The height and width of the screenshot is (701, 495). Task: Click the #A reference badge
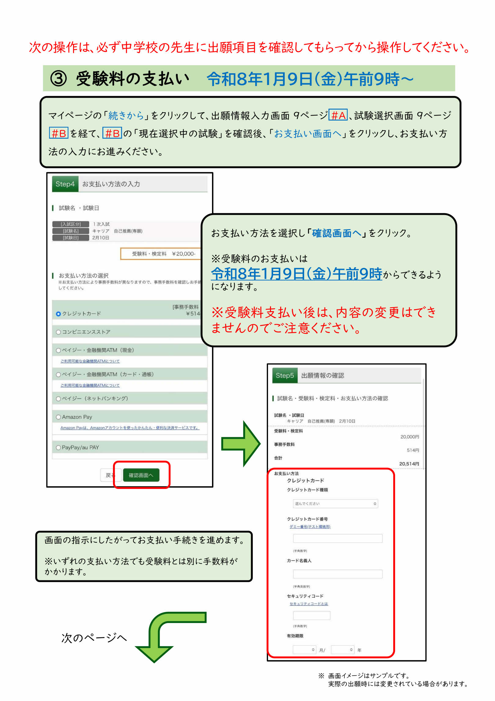click(338, 115)
